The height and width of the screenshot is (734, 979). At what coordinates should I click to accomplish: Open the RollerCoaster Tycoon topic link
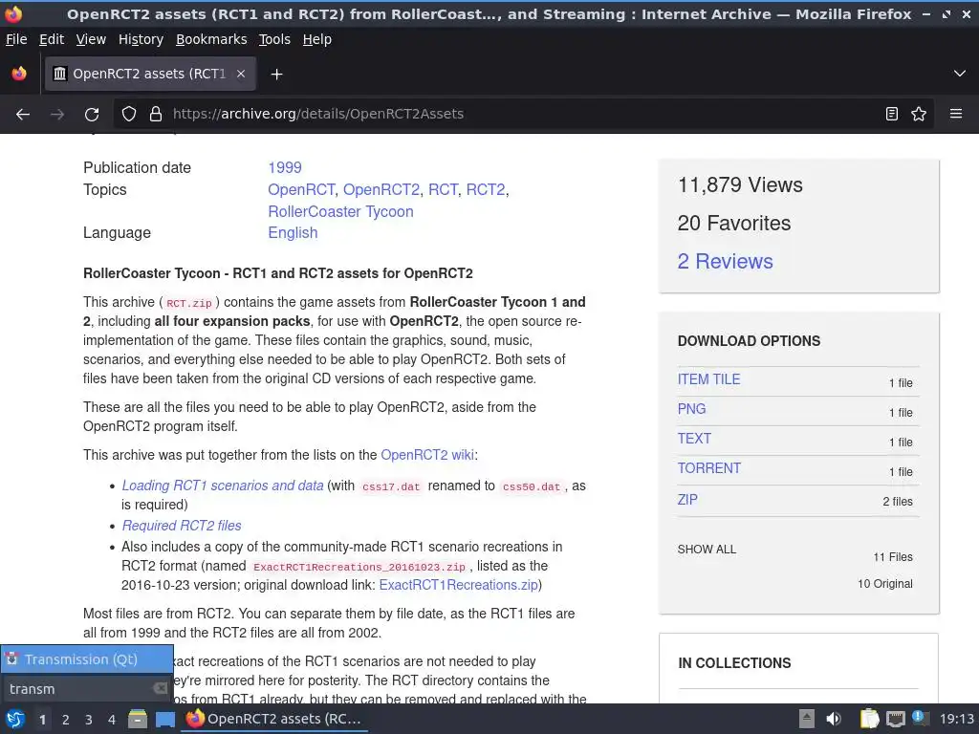(x=340, y=211)
